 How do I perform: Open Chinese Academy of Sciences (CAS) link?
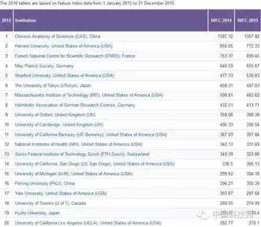tap(57, 36)
